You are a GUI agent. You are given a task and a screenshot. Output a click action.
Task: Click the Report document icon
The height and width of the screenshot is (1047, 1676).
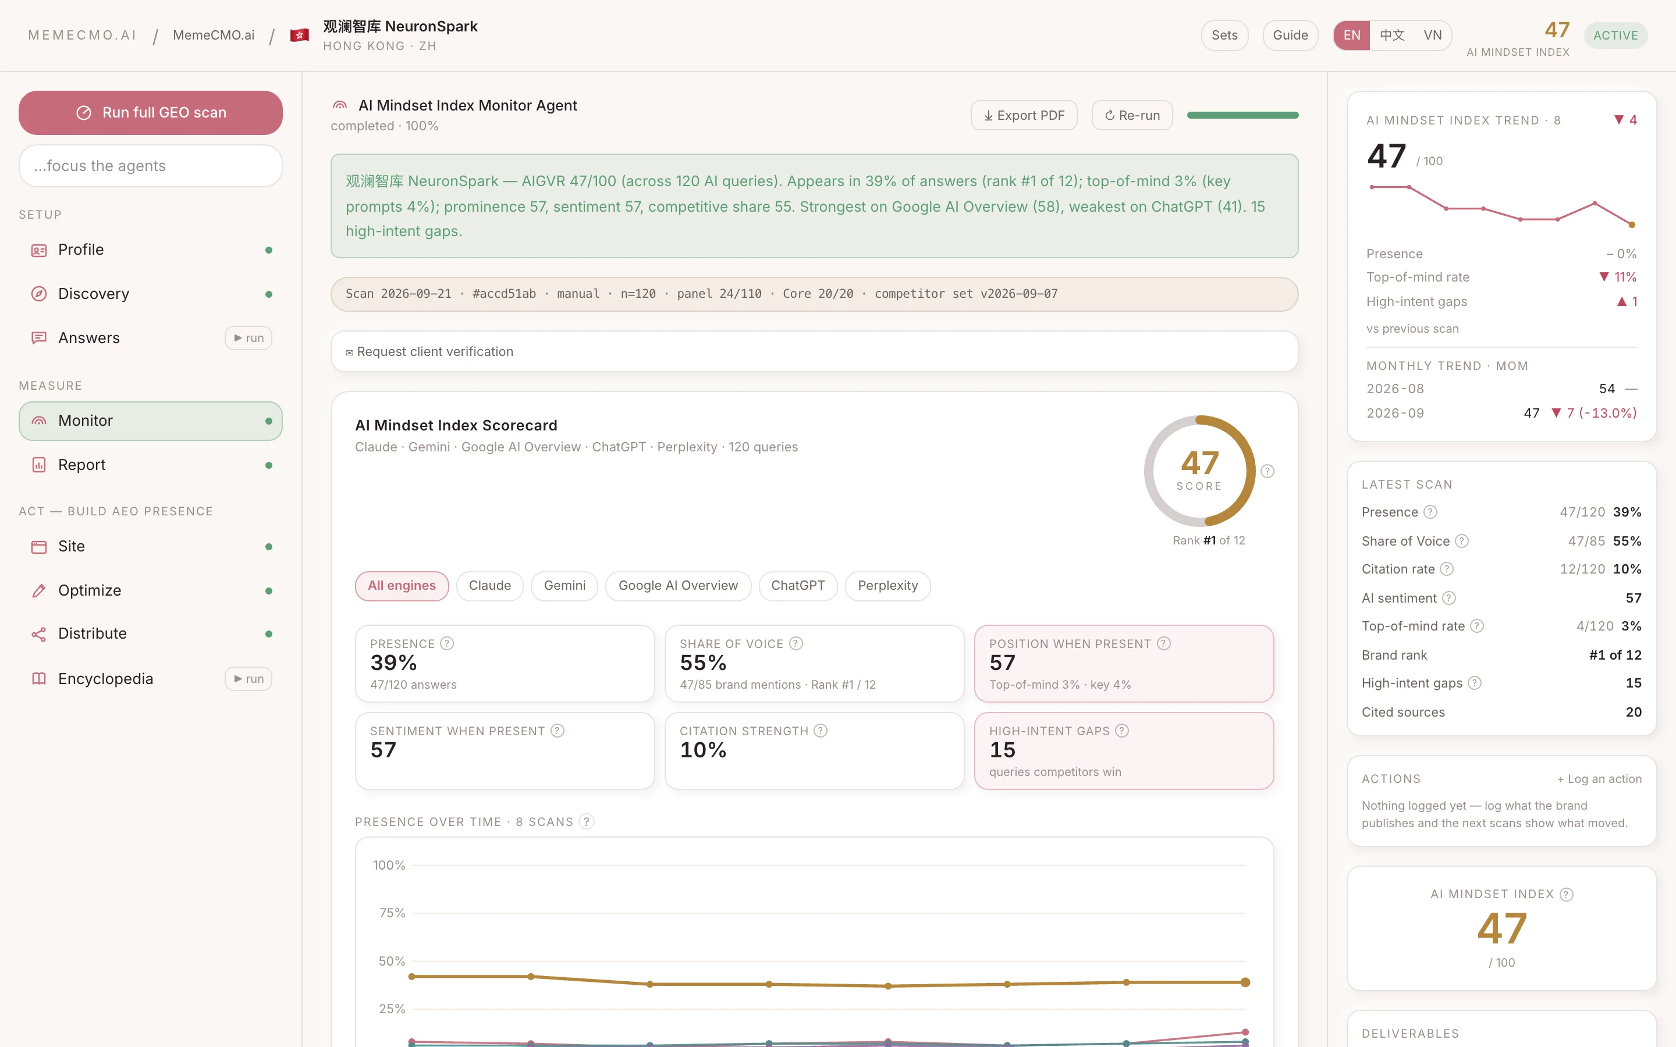tap(39, 465)
